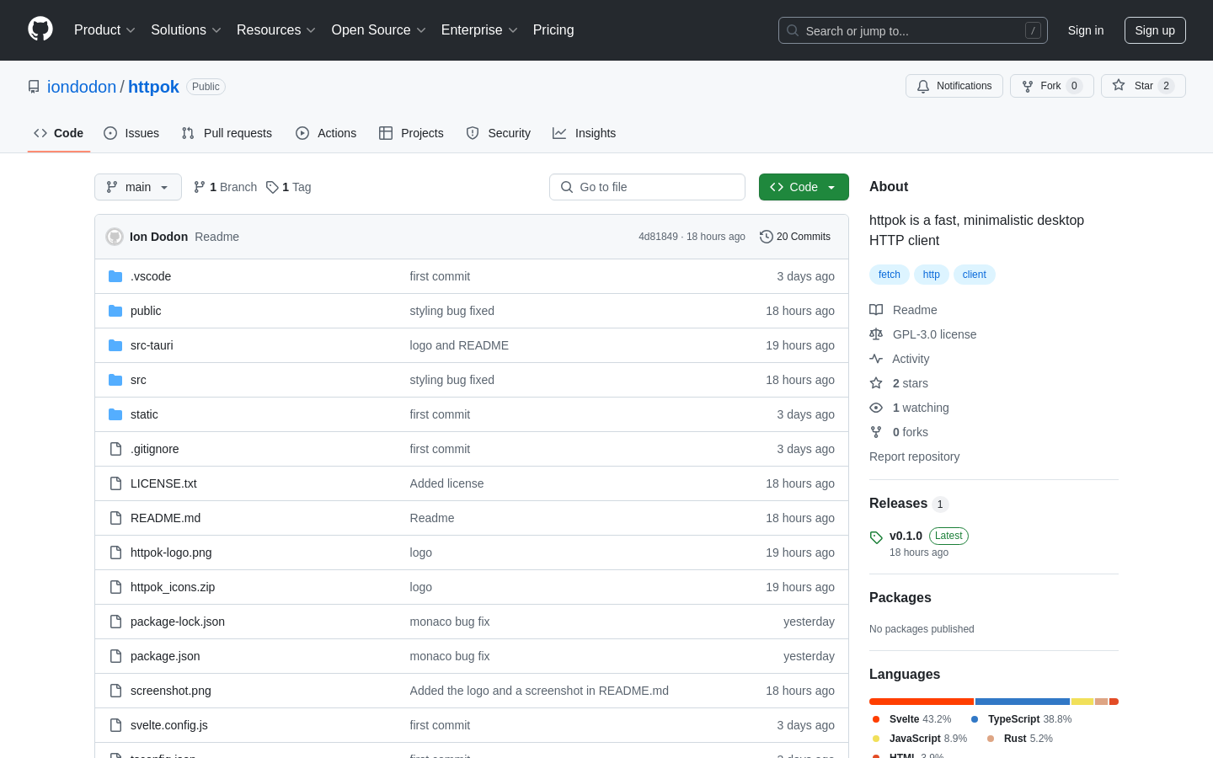Click the httpok-logo.png file icon

[115, 552]
